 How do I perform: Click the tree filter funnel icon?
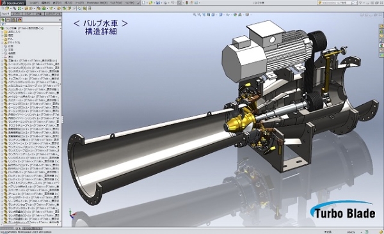pos(2,24)
